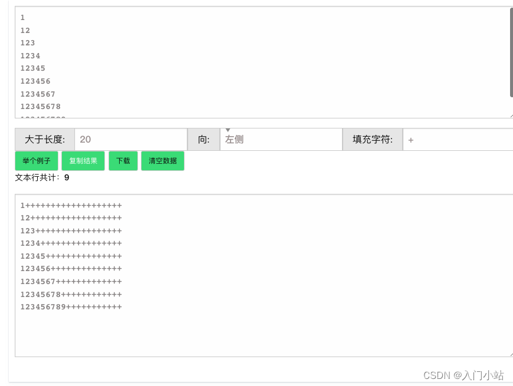Click the 大于长度 input showing 20
Image resolution: width=513 pixels, height=386 pixels.
131,139
